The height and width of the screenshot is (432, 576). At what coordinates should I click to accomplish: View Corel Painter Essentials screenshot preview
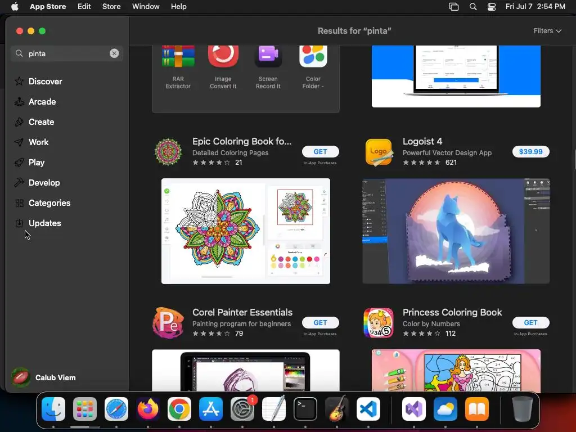coord(246,370)
